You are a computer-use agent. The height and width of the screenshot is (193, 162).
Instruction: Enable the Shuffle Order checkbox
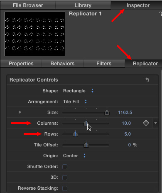point(65,167)
